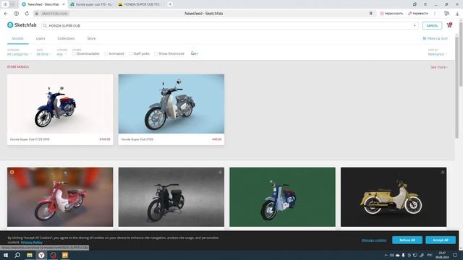Viewport: 463px width, 260px height.
Task: Show hidden system tray icons
Action: (386, 255)
